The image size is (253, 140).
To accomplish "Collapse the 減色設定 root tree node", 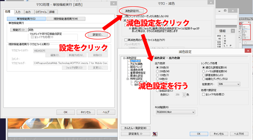I will (124, 58).
